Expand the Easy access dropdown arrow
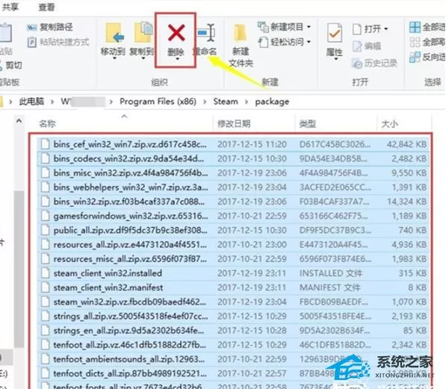The height and width of the screenshot is (389, 446). click(309, 42)
